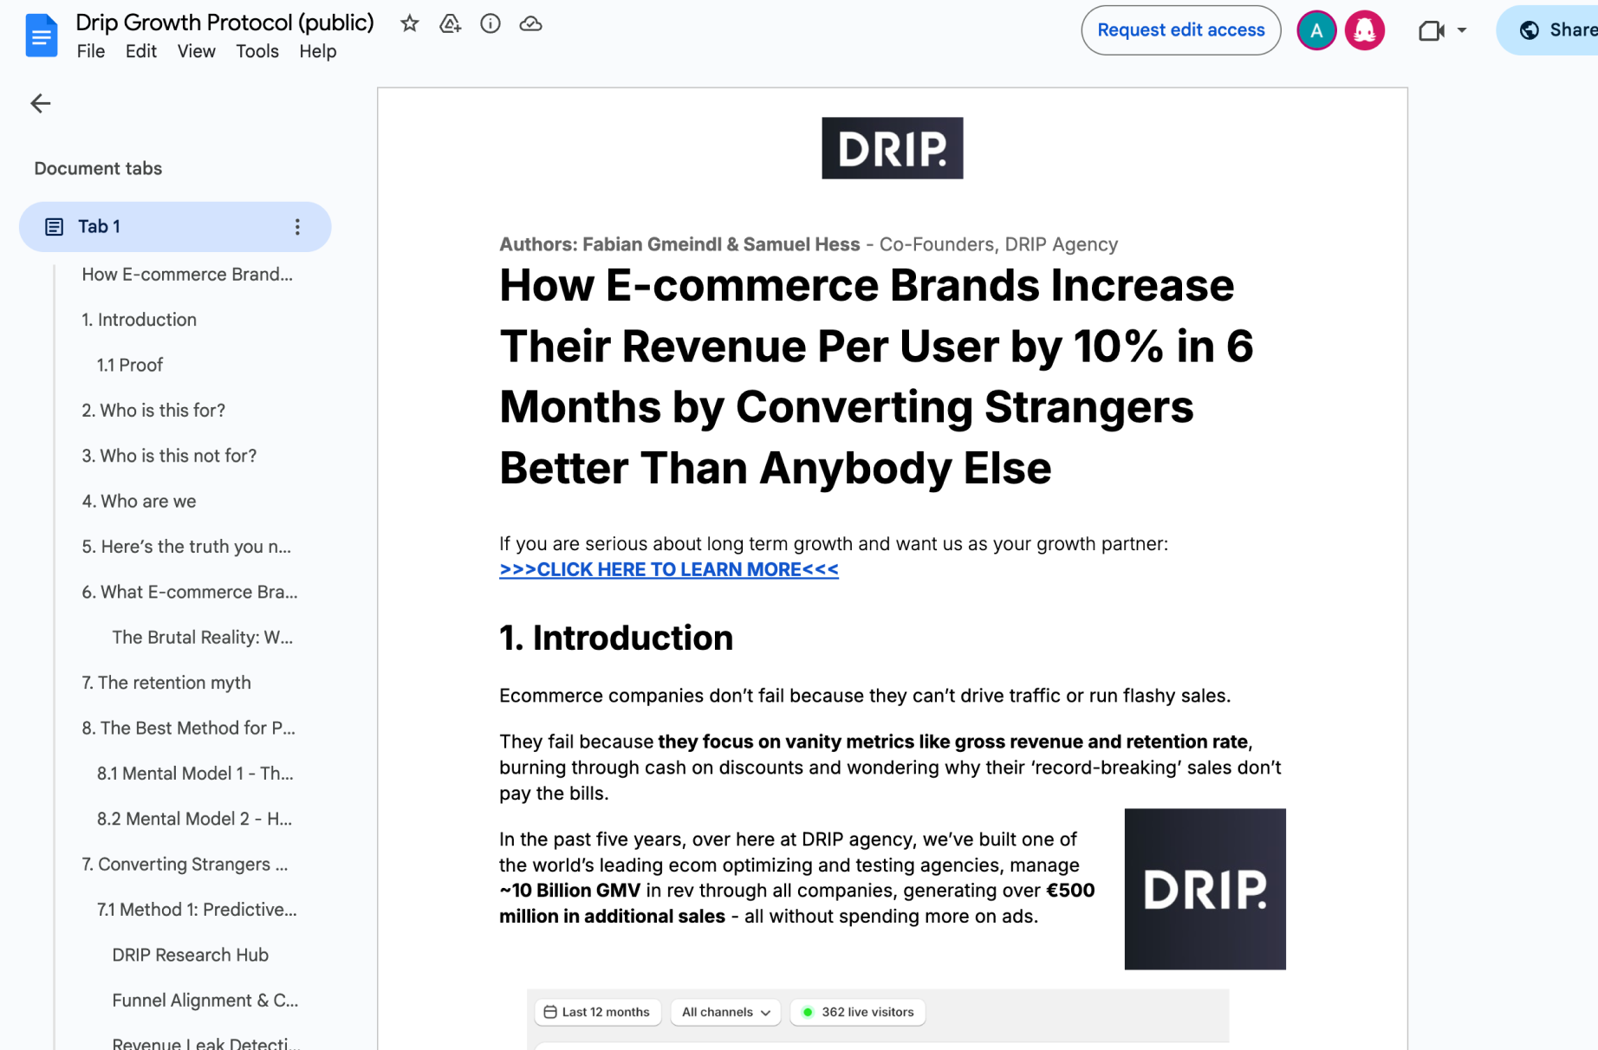
Task: Go to '7. The retention myth' heading
Action: click(x=166, y=683)
